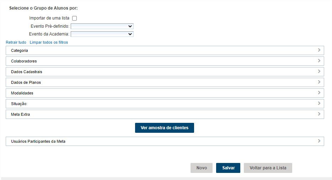Image resolution: width=332 pixels, height=180 pixels.
Task: Click the chevron icon on Situação row
Action: coord(319,104)
